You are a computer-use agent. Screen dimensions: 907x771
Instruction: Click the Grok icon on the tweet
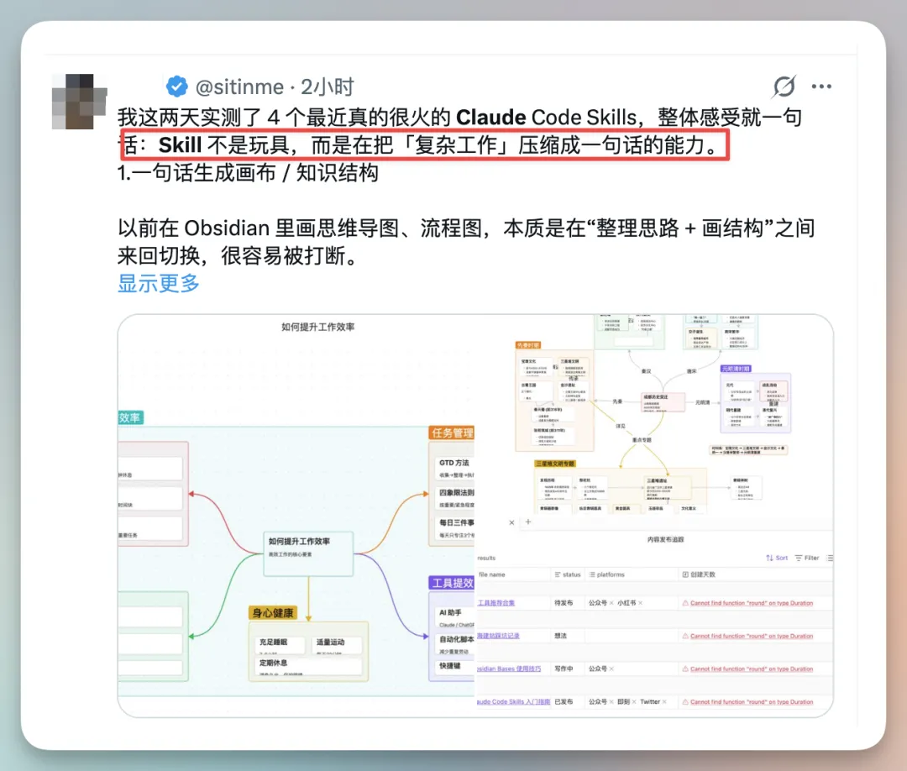(x=784, y=87)
